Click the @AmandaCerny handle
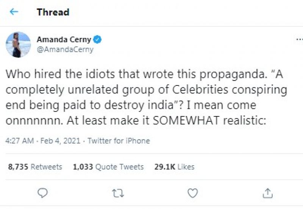This screenshot has width=303, height=211. point(65,50)
